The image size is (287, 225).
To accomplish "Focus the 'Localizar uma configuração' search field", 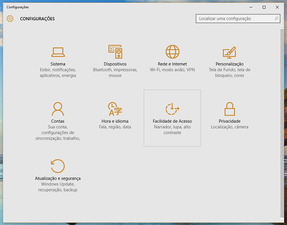I will click(x=238, y=19).
